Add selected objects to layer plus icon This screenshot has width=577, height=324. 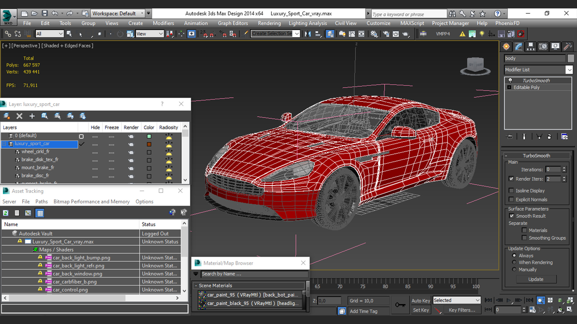tap(32, 116)
